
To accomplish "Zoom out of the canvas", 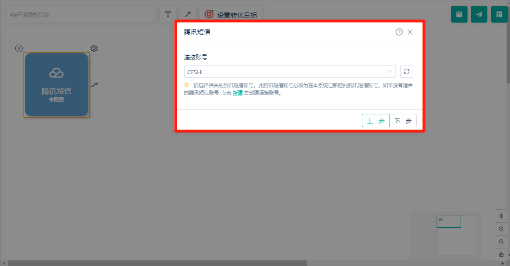I will pyautogui.click(x=501, y=242).
